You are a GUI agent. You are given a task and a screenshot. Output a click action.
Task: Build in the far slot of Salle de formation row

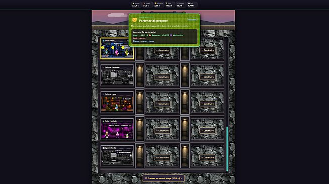pos(207,77)
